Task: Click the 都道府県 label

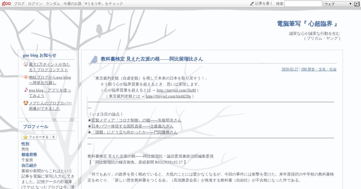Action: (x=29, y=155)
